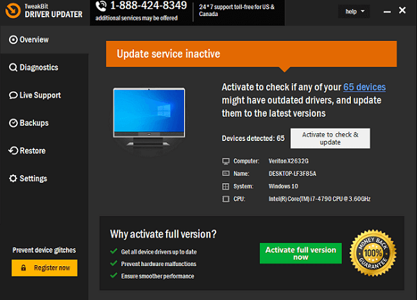The height and width of the screenshot is (300, 417).
Task: Click the CPU chip icon
Action: [x=226, y=199]
